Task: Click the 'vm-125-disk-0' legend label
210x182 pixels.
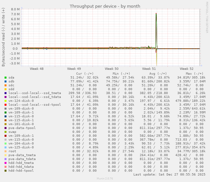Action: point(21,147)
